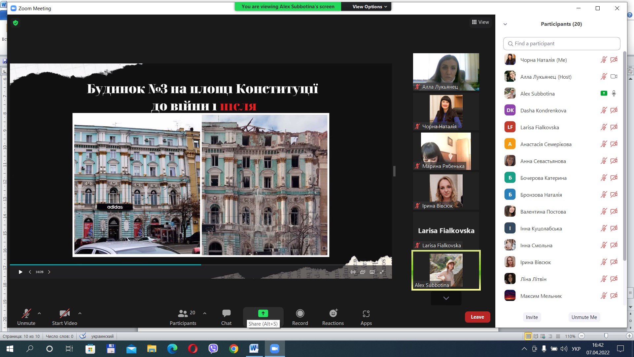Open the View layout menu
This screenshot has height=357, width=634.
(480, 22)
